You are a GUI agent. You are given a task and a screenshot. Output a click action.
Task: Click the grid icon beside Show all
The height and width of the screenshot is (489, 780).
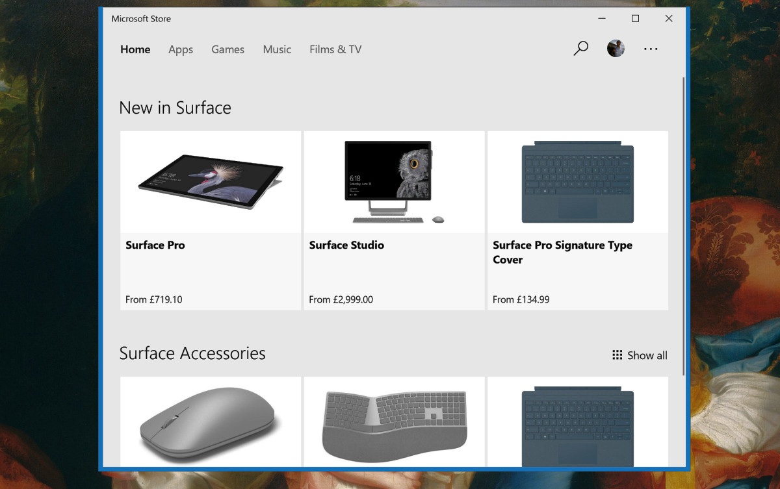point(617,355)
